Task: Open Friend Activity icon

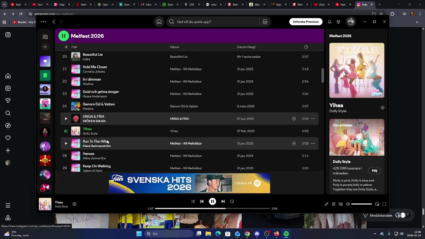Action: (x=338, y=22)
